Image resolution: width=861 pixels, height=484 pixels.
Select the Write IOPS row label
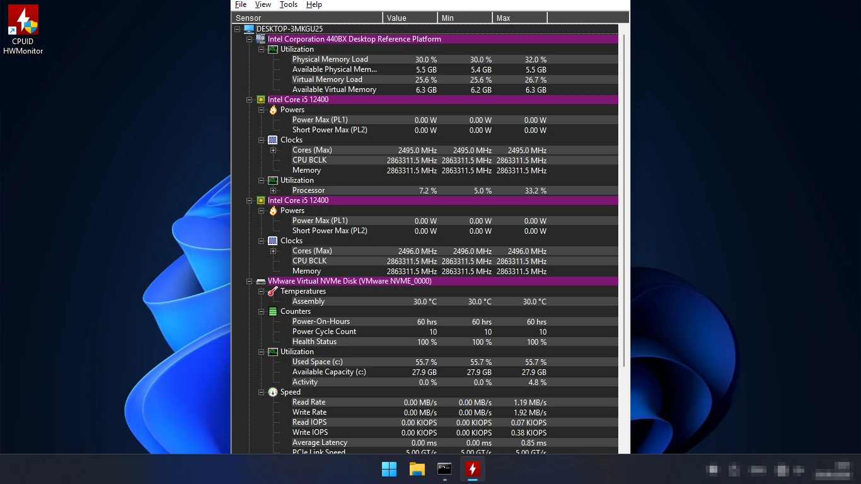pyautogui.click(x=310, y=432)
